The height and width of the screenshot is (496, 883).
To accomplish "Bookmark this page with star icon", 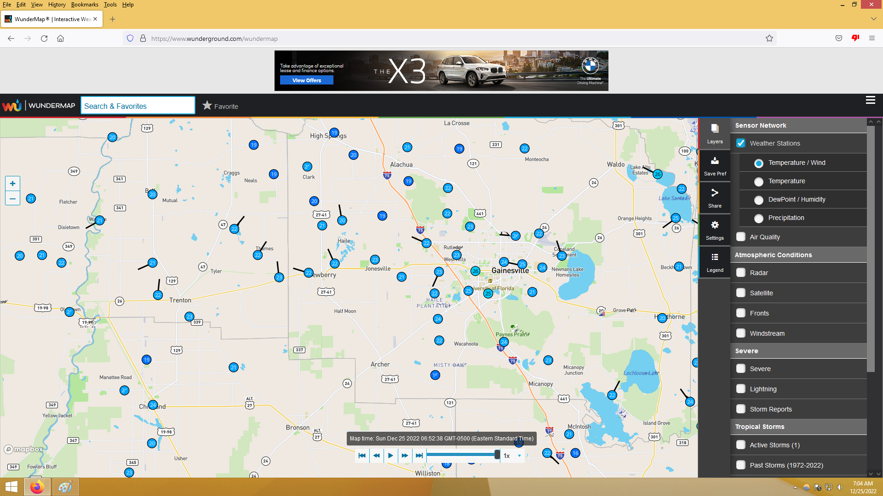I will pos(769,39).
